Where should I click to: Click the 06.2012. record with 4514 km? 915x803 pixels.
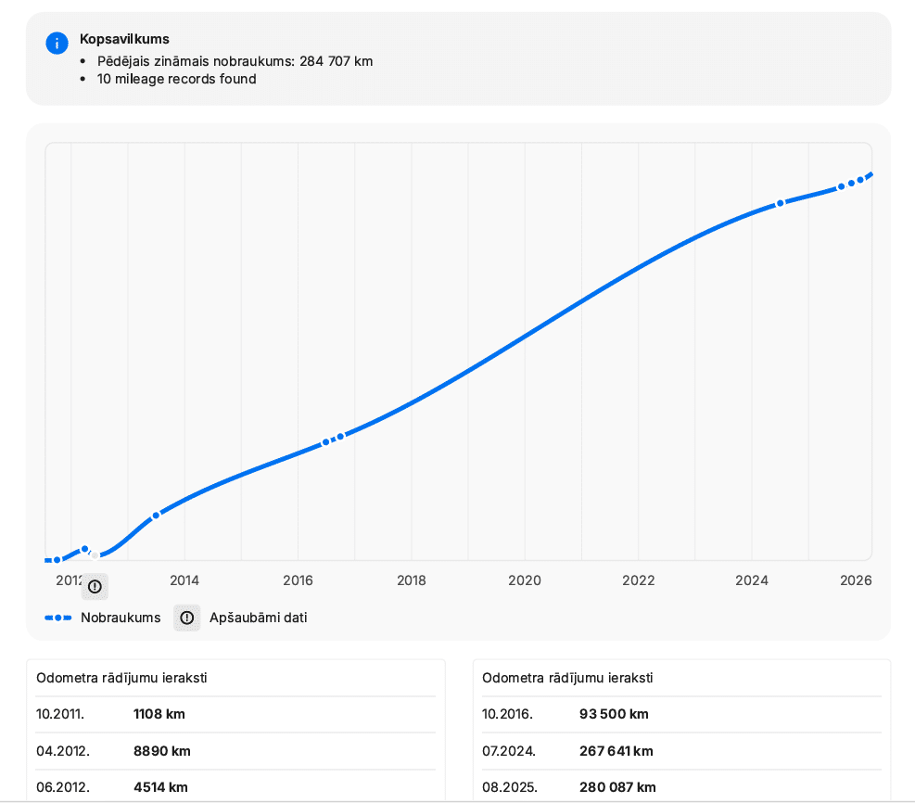coord(235,786)
